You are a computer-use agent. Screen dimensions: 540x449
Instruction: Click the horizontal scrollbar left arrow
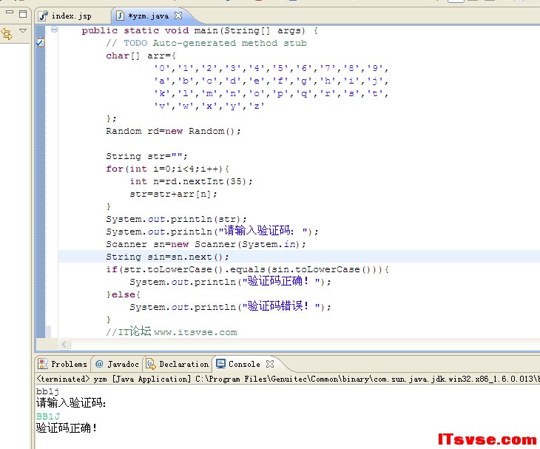pos(64,344)
